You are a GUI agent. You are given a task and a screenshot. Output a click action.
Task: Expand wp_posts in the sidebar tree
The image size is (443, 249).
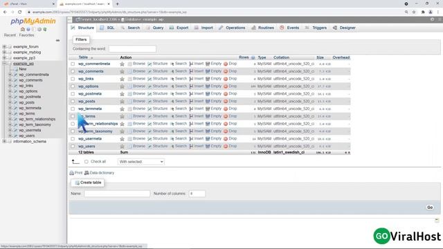[x=10, y=102]
